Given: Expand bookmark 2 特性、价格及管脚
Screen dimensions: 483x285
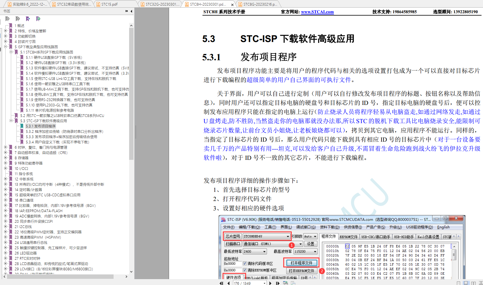Looking at the screenshot, I should 6,31.
